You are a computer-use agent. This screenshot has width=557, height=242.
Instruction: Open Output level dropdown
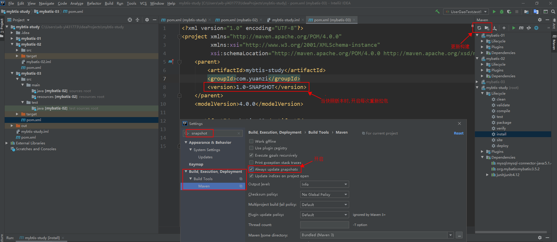(324, 184)
